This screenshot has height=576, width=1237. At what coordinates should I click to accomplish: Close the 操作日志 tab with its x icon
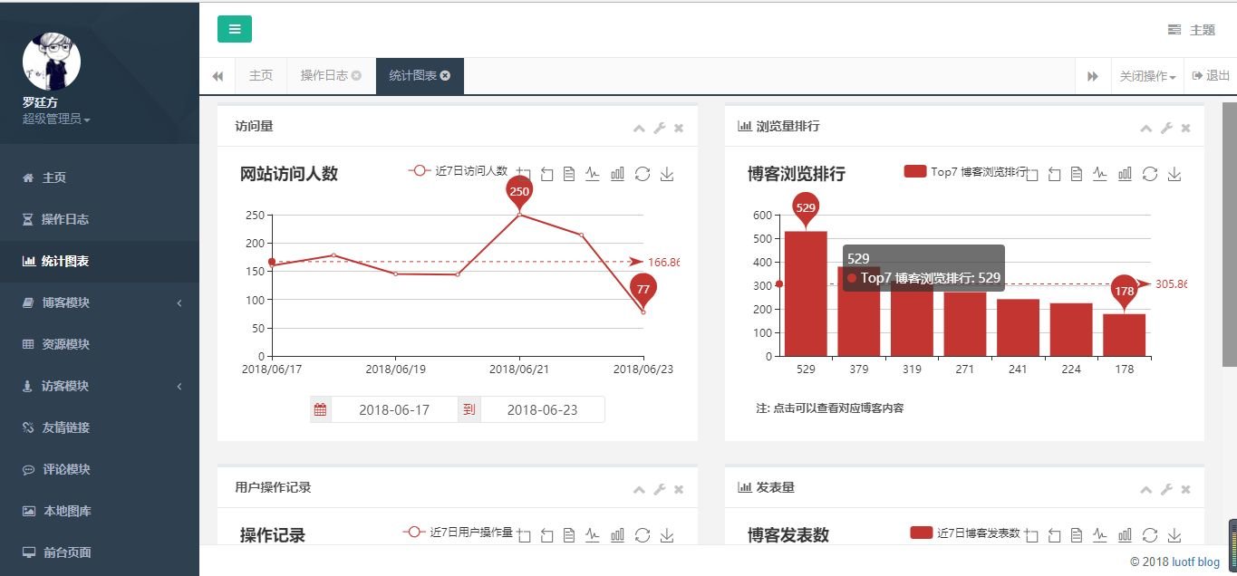pos(356,76)
